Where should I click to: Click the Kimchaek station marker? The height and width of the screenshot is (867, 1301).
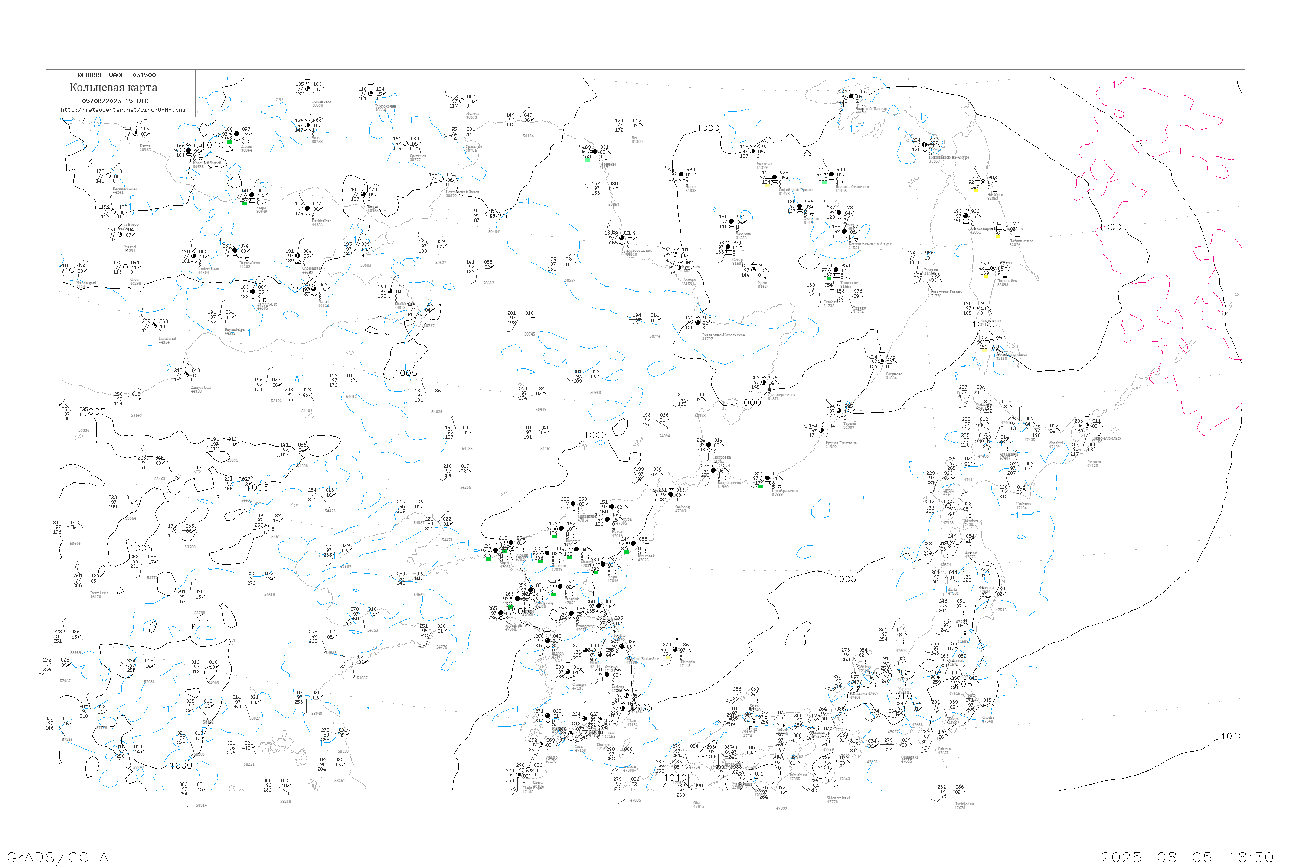point(633,544)
